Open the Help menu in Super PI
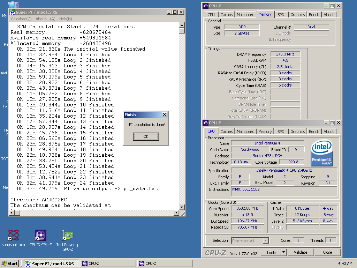The height and width of the screenshot is (268, 357). [x=66, y=19]
